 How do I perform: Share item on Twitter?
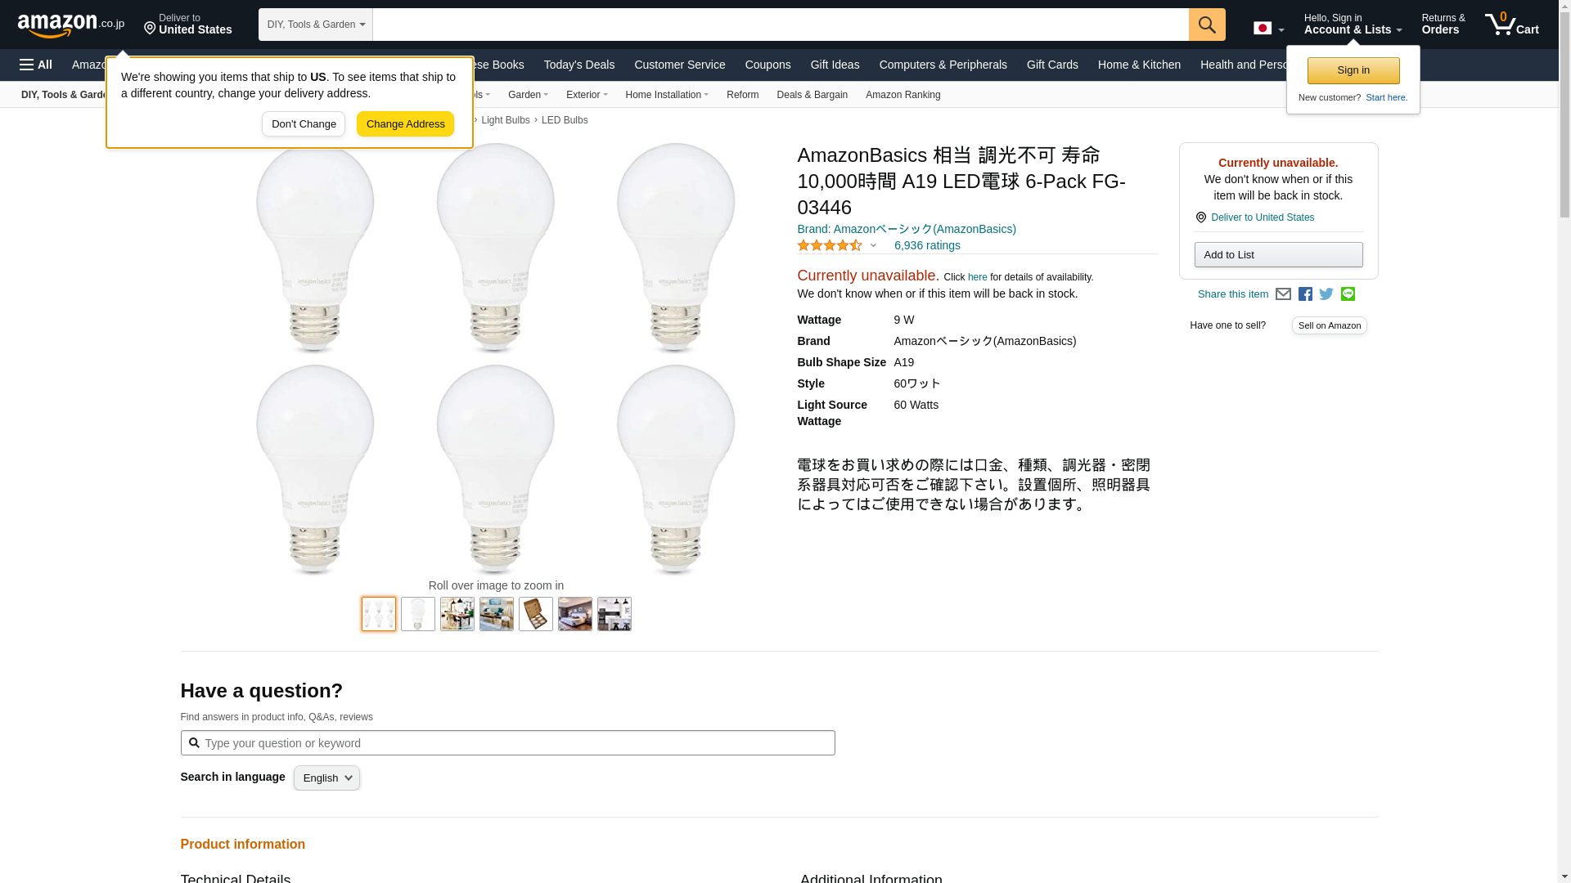coord(1326,294)
